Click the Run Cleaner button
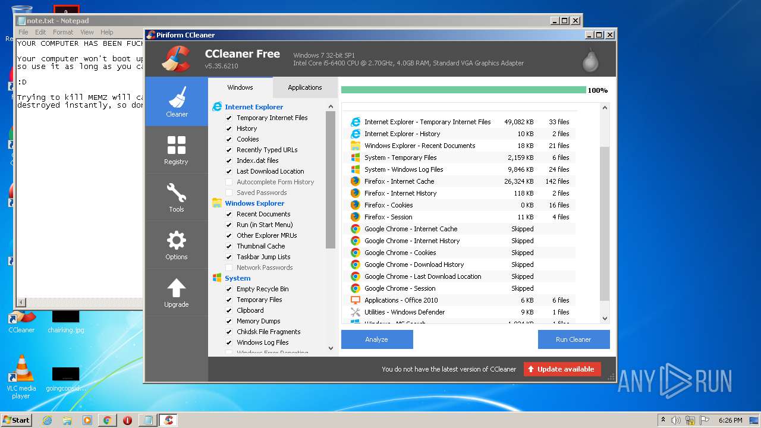This screenshot has height=428, width=761. pos(574,339)
